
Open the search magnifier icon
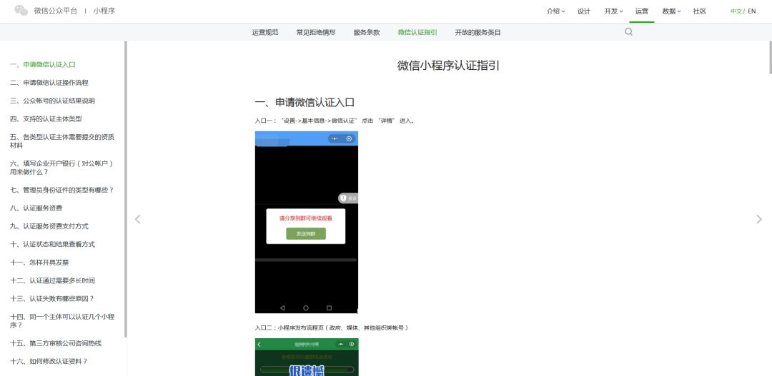pyautogui.click(x=628, y=32)
